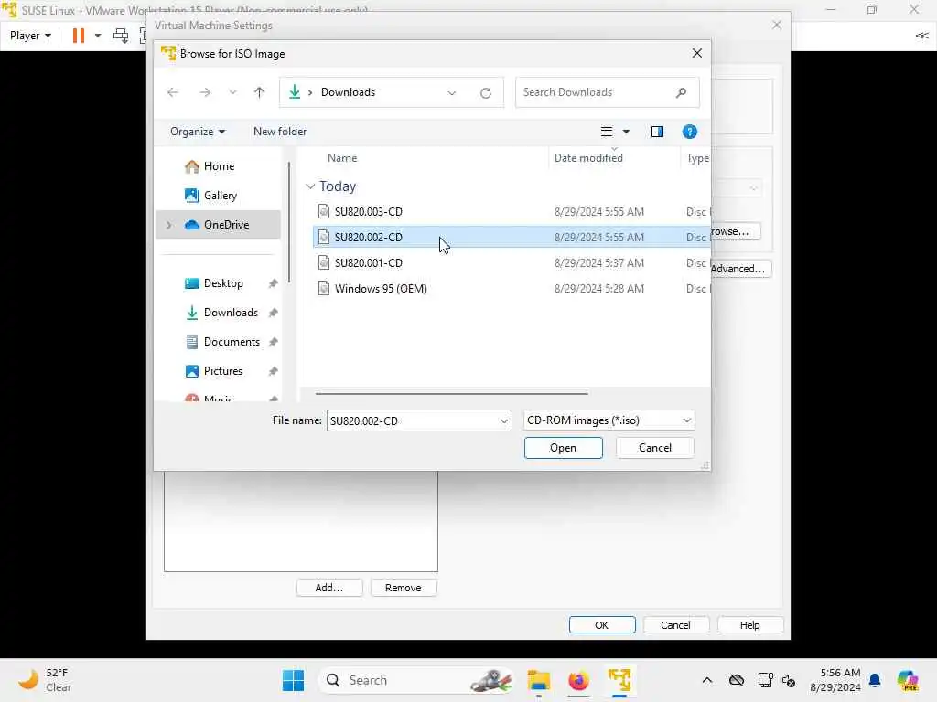Click the Open button

click(563, 448)
